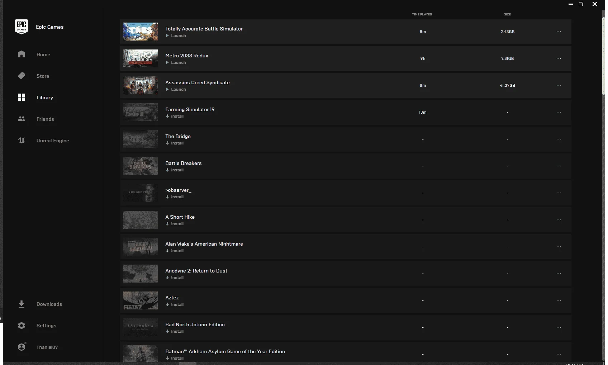Install Anodyne 2: Return to Dust
The width and height of the screenshot is (608, 365).
(175, 278)
